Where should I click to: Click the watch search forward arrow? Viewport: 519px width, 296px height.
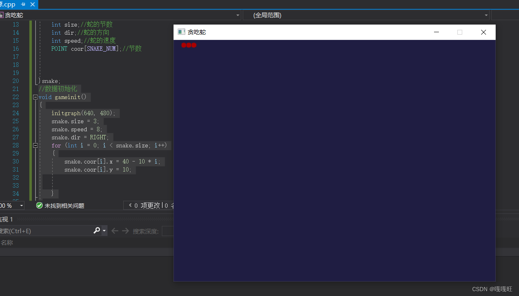click(126, 231)
